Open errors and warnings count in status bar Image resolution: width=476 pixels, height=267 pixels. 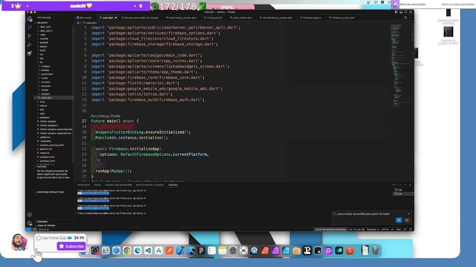[44, 229]
